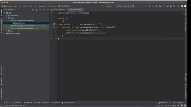
Task: Click the orange account avatar icon
Action: tap(182, 6)
